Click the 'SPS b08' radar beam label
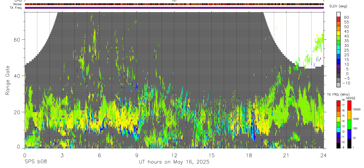Viewport: 364px width, 168px height. 36,162
